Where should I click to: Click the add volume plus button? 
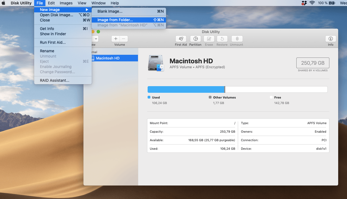tap(116, 39)
